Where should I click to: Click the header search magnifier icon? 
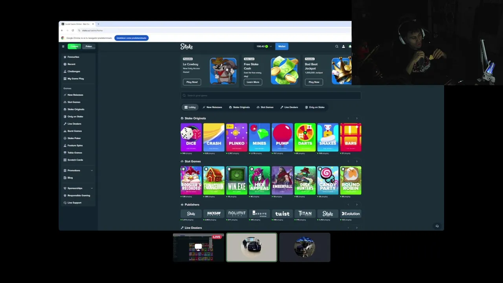pos(337,46)
